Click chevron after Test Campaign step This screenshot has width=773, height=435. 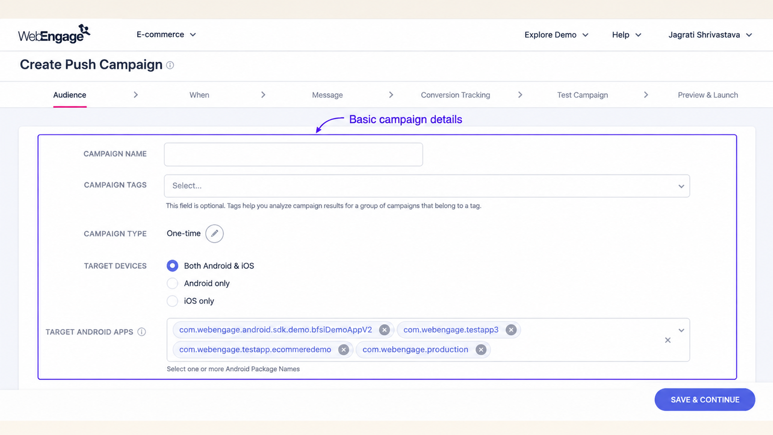pos(646,95)
